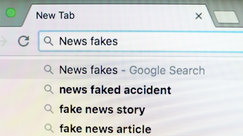The image size is (243, 136).
Task: Click the magnifier icon next to 'fake news article'
Action: click(48, 128)
